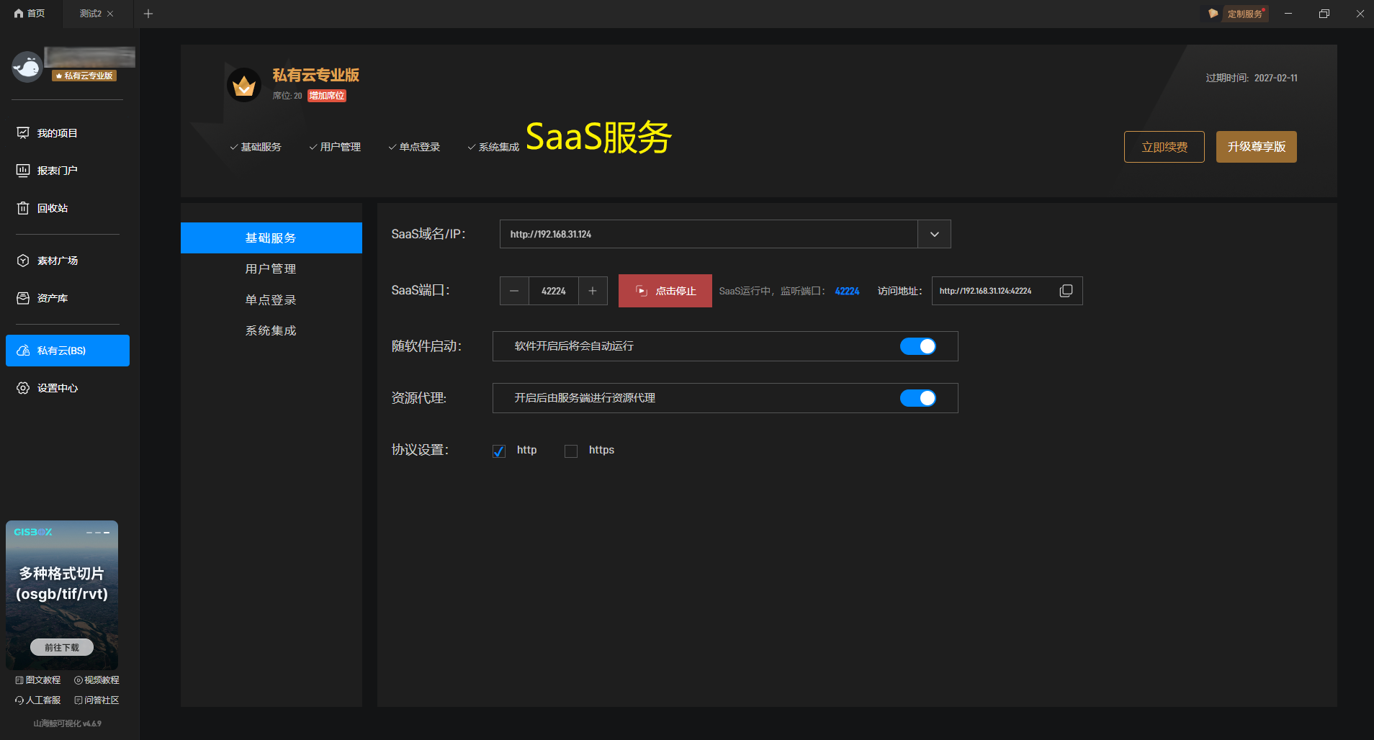
Task: Enable the https protocol checkbox
Action: tap(571, 451)
